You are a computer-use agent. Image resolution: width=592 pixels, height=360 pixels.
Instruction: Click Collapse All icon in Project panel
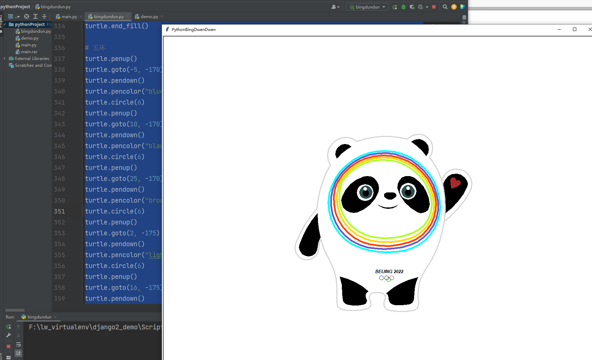(44, 16)
